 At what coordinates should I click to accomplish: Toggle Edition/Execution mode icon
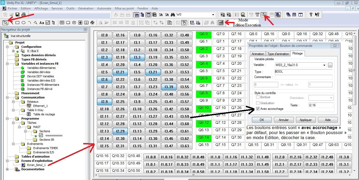point(221,23)
